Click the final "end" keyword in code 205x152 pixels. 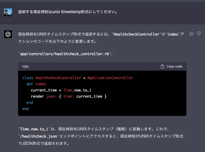26,109
